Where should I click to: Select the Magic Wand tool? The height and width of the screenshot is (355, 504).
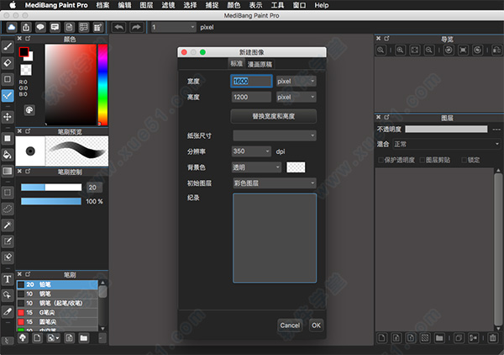pyautogui.click(x=8, y=225)
